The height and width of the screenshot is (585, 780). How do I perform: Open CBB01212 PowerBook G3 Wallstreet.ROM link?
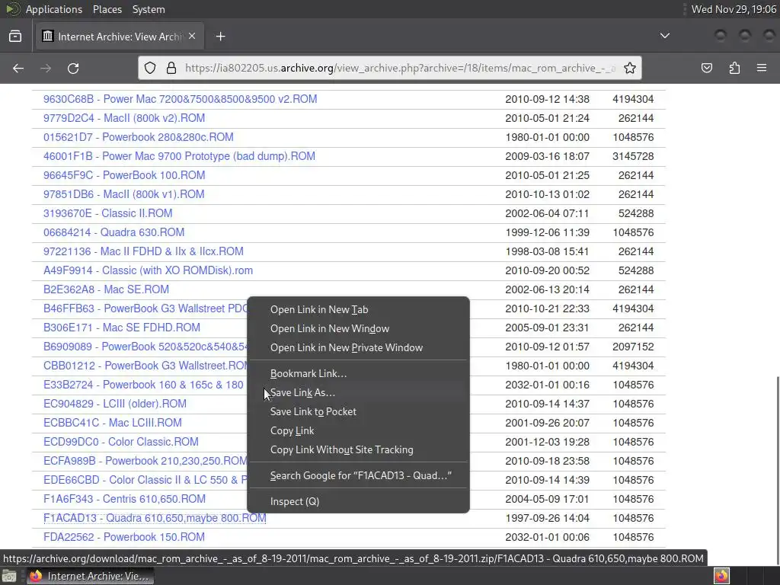pyautogui.click(x=145, y=366)
